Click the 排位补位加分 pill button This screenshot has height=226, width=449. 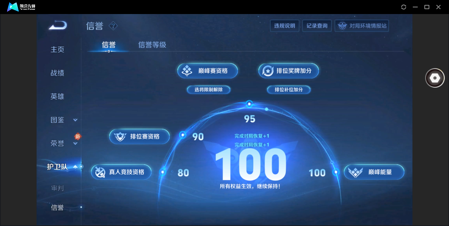point(289,90)
